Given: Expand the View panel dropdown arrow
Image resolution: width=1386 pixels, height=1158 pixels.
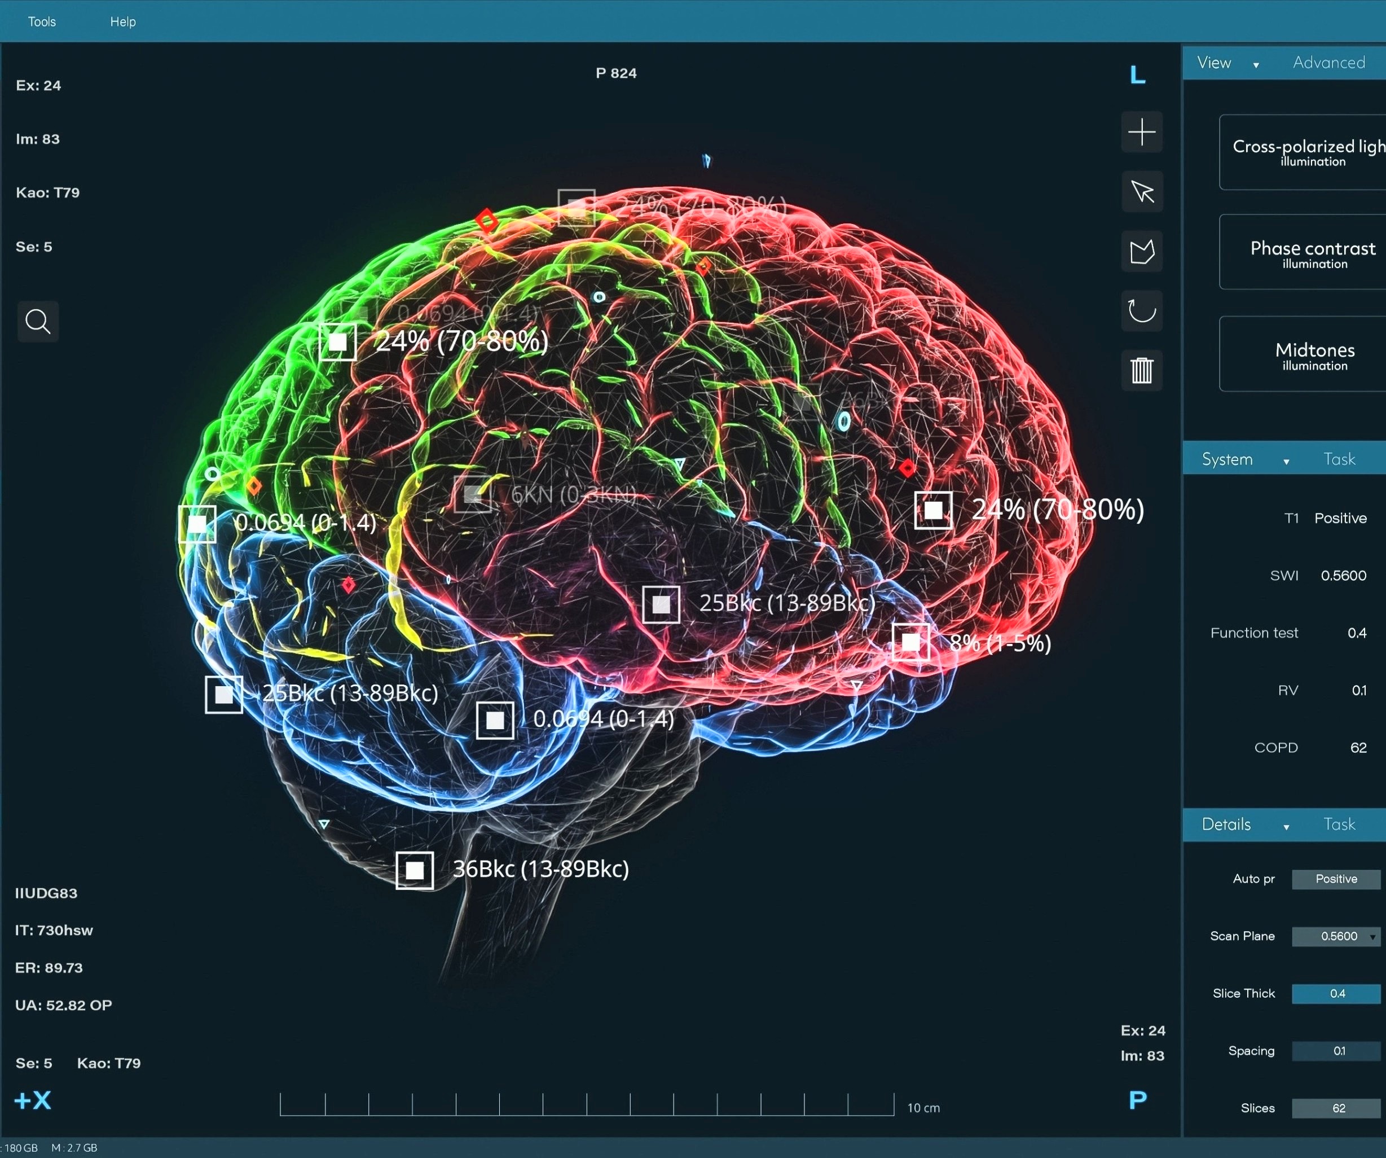Looking at the screenshot, I should pos(1256,65).
